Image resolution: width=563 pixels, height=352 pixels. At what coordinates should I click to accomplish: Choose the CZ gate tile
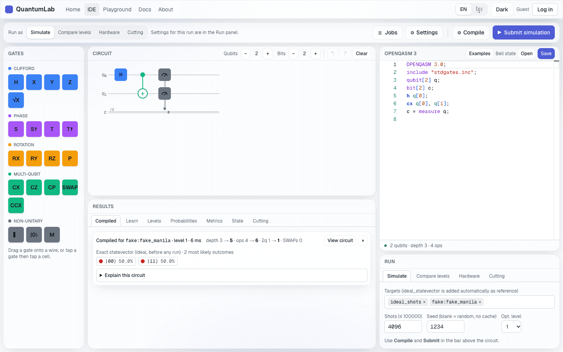click(x=34, y=187)
